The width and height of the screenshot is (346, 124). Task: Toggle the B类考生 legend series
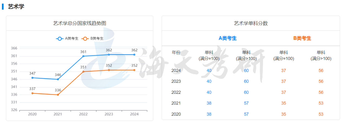(97, 39)
